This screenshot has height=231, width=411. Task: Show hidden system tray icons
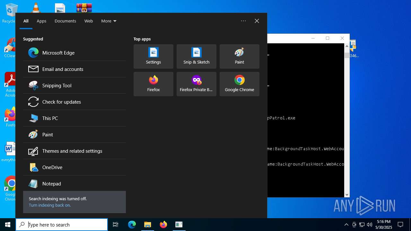click(x=346, y=225)
